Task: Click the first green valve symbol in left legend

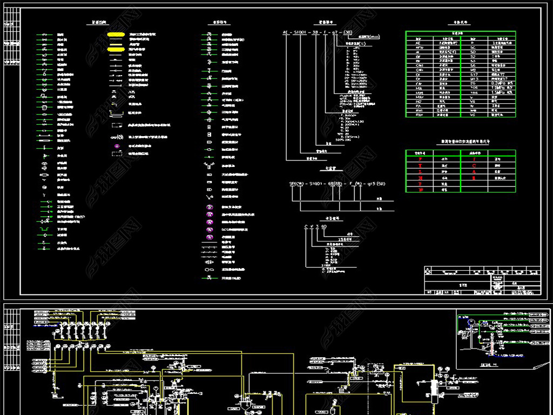Action: coord(44,35)
